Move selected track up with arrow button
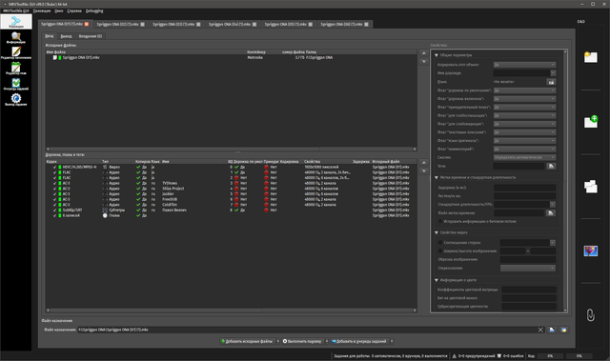Image resolution: width=610 pixels, height=361 pixels. [423, 163]
